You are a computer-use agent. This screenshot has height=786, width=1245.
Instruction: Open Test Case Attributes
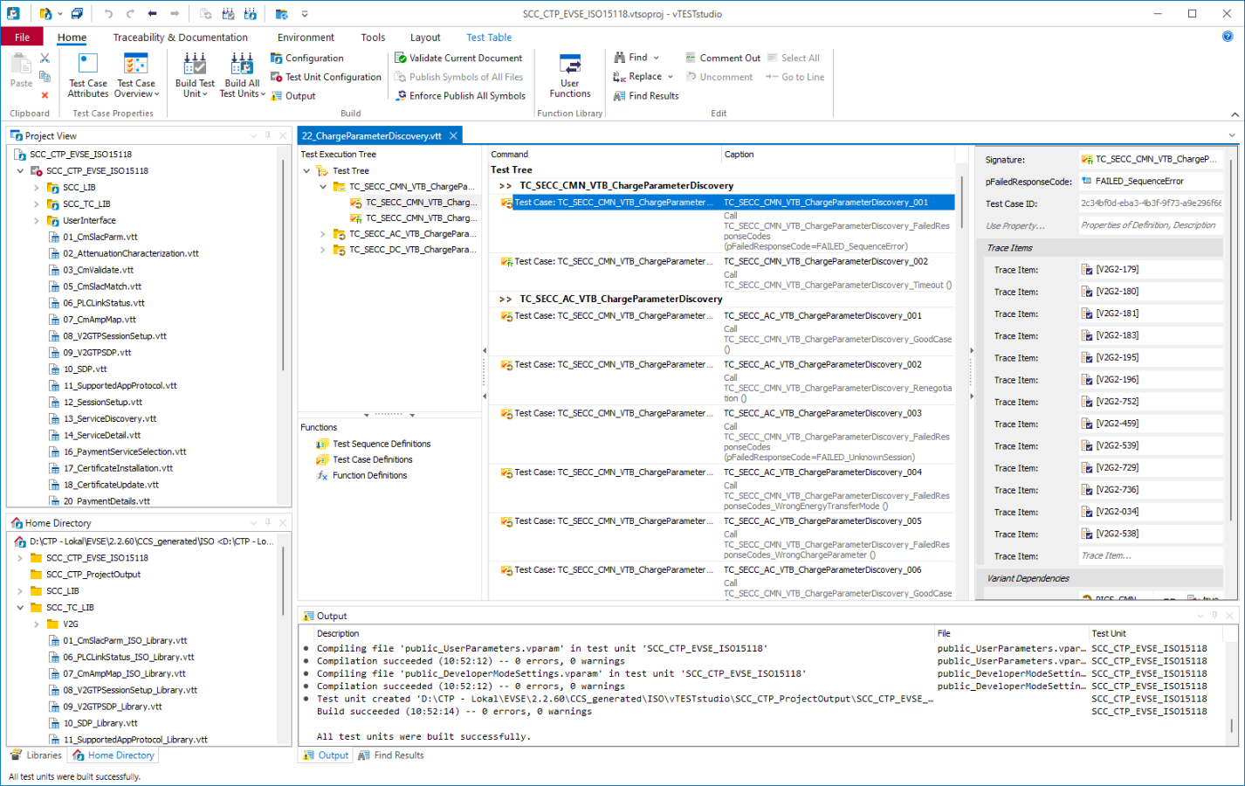[x=88, y=75]
